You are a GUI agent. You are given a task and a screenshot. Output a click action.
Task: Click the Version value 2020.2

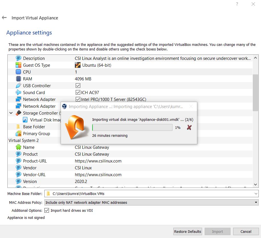point(81,181)
